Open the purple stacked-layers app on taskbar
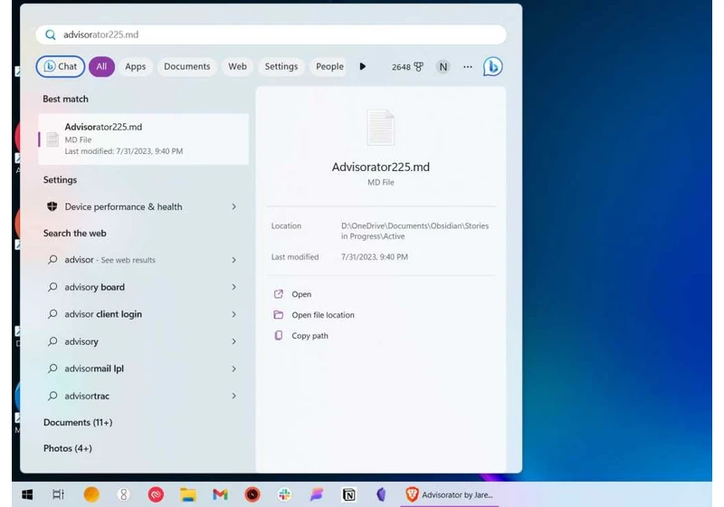Image resolution: width=724 pixels, height=507 pixels. pyautogui.click(x=317, y=495)
